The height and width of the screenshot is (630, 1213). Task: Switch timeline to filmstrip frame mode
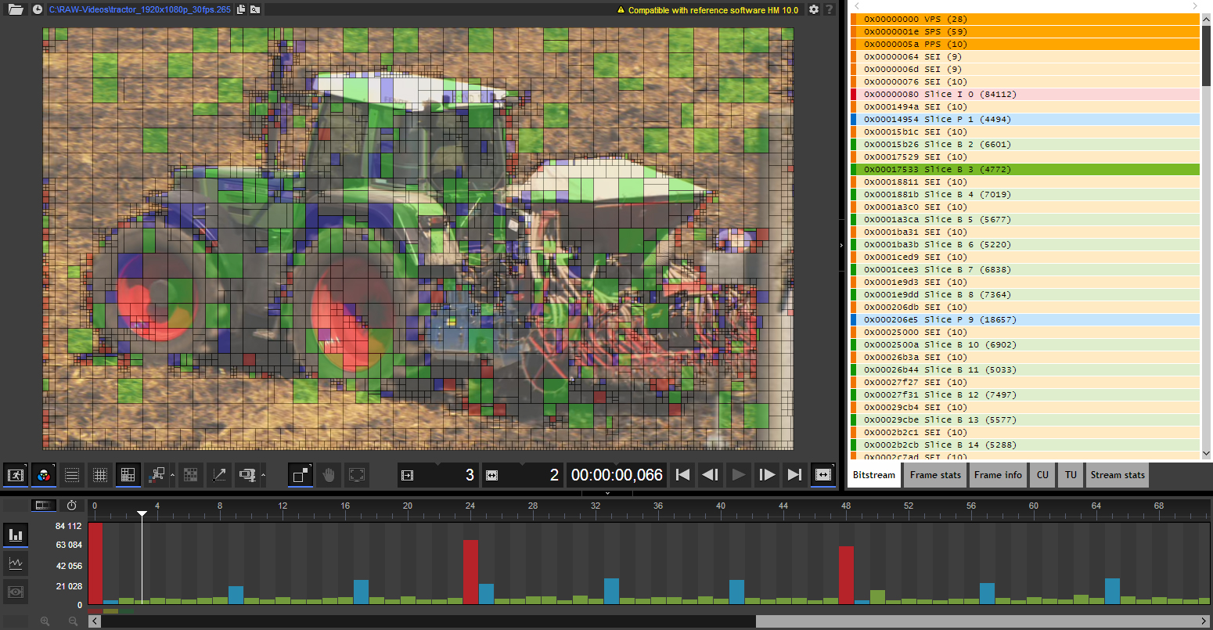tap(44, 506)
